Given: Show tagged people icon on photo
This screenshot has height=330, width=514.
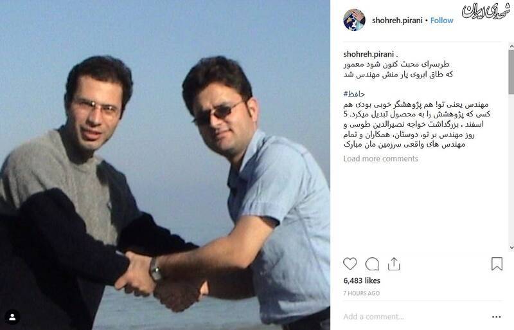Looking at the screenshot, I should pos(12,317).
